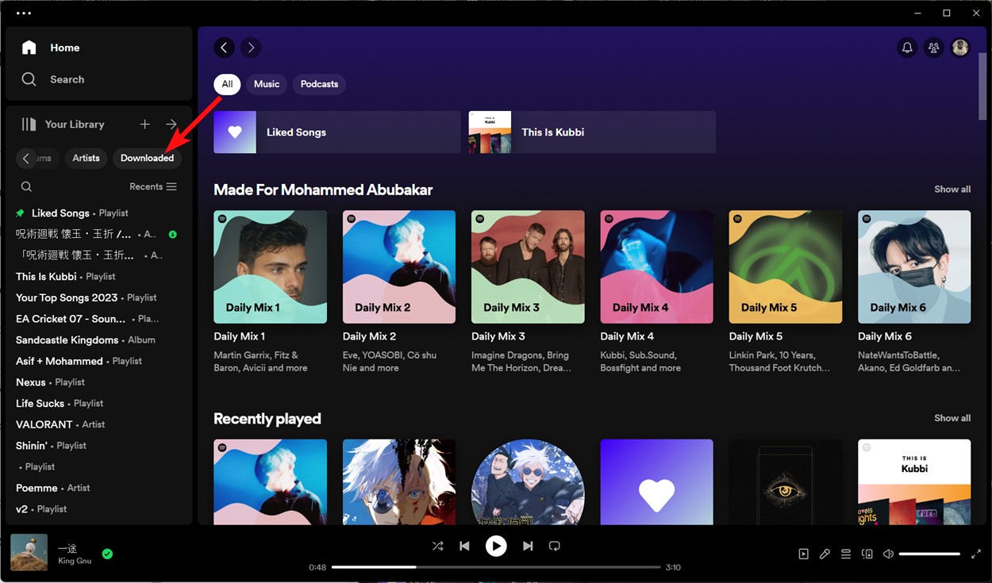Open the Recents sorting menu

pos(152,186)
